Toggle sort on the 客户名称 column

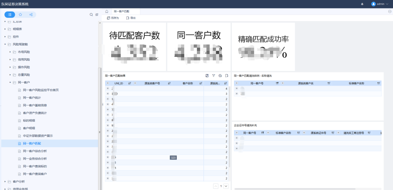[201, 83]
